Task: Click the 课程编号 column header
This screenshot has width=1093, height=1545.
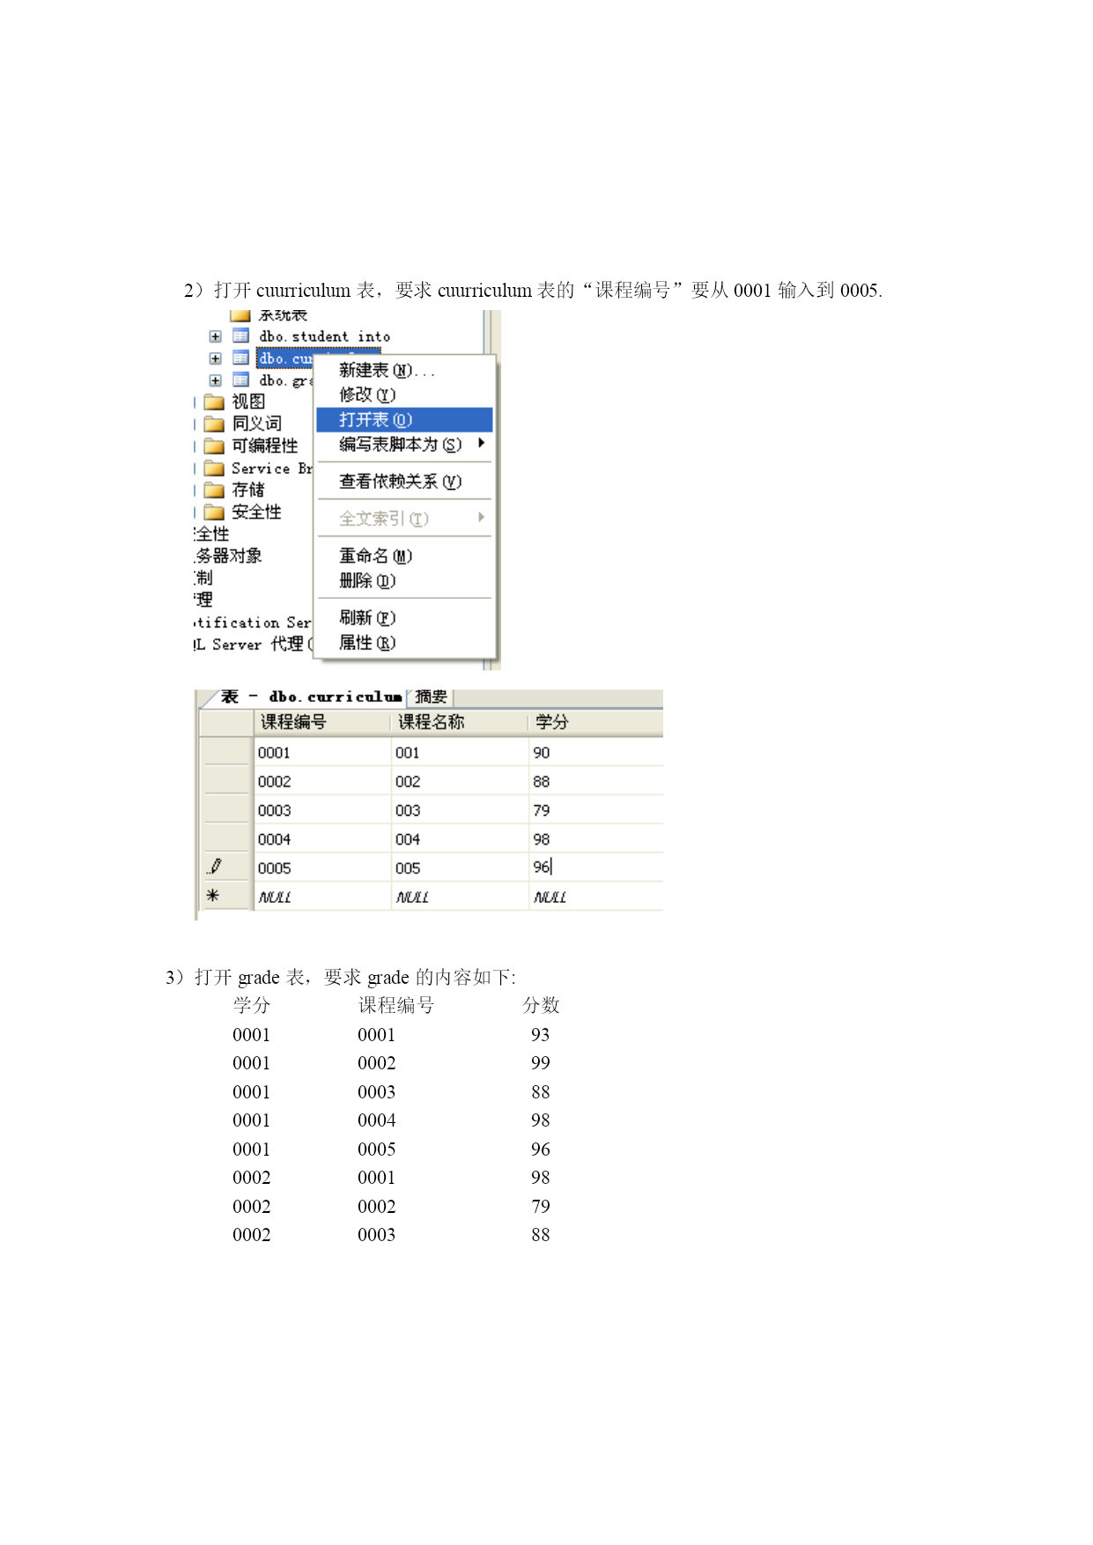Action: (x=322, y=722)
